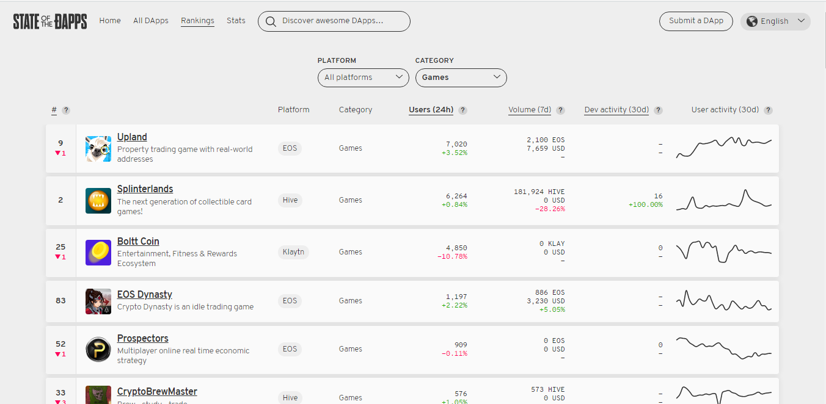Click the Hive platform tag on Splinterlands row

pyautogui.click(x=290, y=200)
